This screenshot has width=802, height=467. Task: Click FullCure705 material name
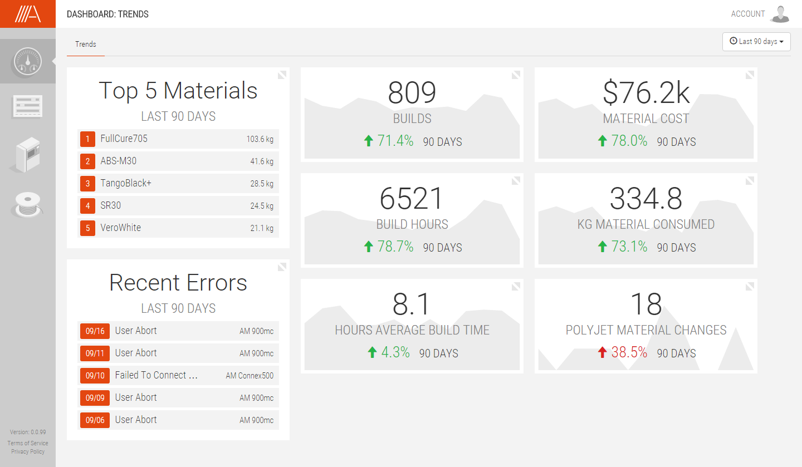(x=124, y=139)
